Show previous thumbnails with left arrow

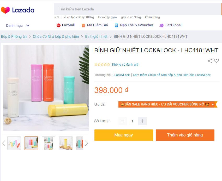(x=4, y=143)
